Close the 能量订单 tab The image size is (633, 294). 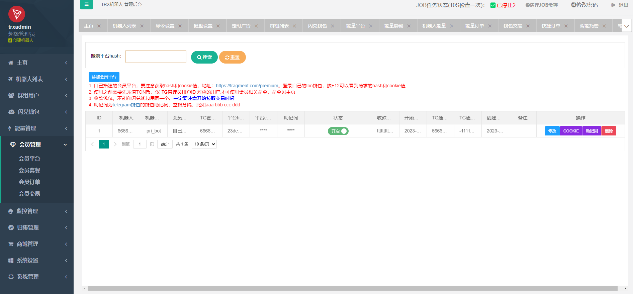(490, 26)
